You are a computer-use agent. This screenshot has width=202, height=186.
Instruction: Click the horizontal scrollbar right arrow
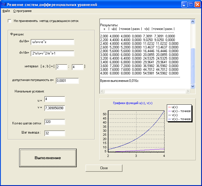click(188, 91)
